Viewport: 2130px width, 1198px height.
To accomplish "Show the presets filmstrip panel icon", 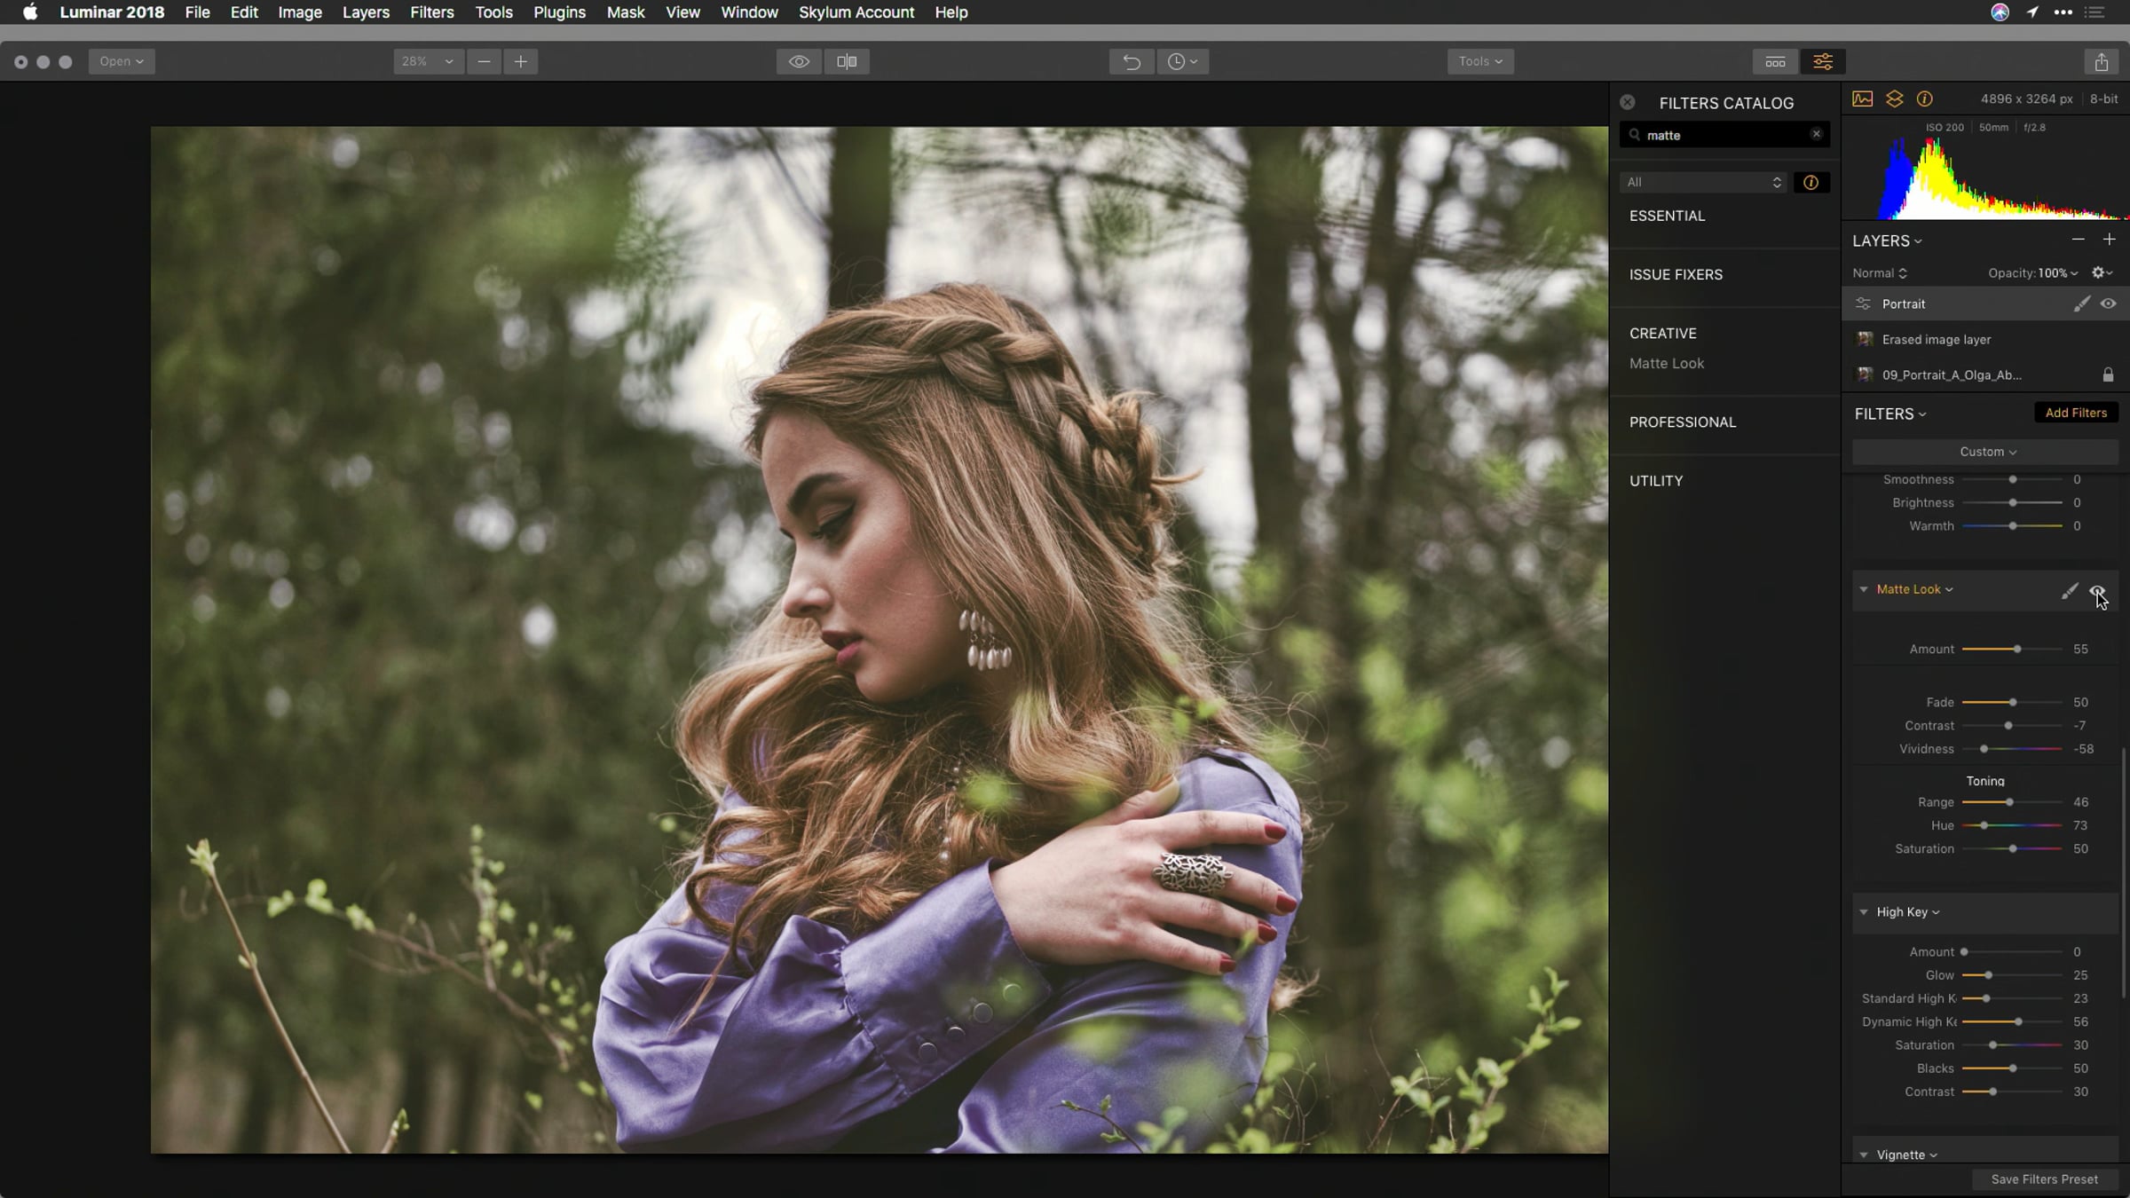I will tap(1775, 61).
